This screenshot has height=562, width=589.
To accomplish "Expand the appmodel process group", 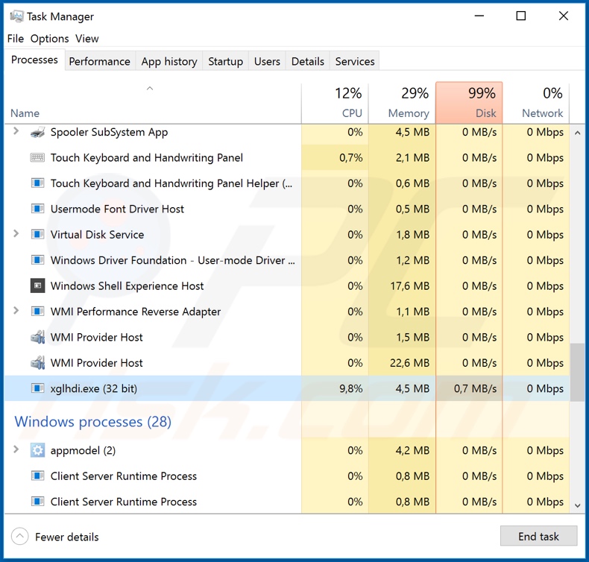I will tap(16, 450).
